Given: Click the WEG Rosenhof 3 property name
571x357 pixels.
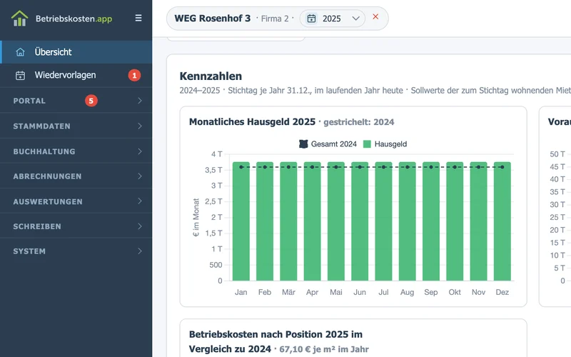Looking at the screenshot, I should pyautogui.click(x=212, y=19).
